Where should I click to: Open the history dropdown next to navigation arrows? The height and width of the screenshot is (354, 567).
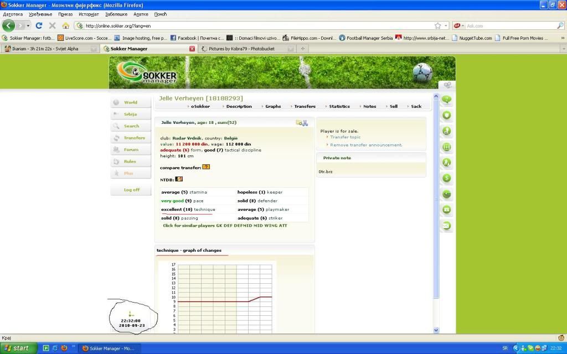click(x=28, y=25)
